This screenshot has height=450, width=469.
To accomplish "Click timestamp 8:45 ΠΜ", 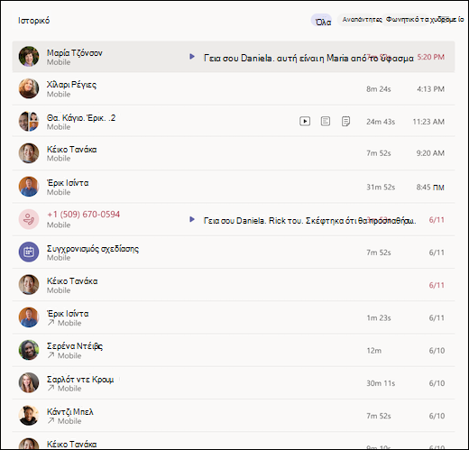I will click(x=430, y=188).
